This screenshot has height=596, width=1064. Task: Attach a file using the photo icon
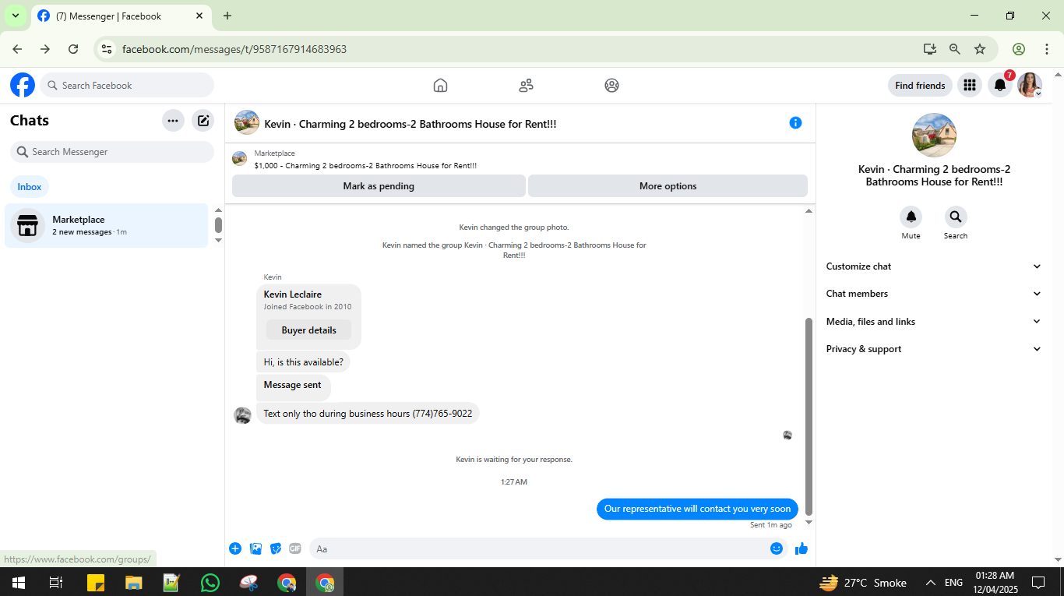click(x=255, y=548)
